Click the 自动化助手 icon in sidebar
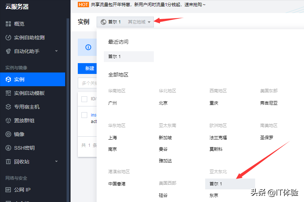 coord(8,51)
